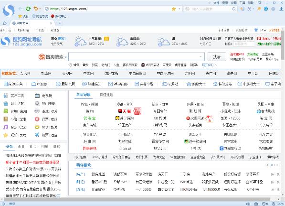285x206 pixels.
Task: Open the 工具 menu
Action: 242,3
